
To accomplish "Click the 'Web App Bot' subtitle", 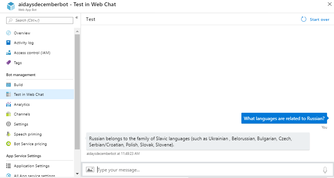I will coord(28,10).
